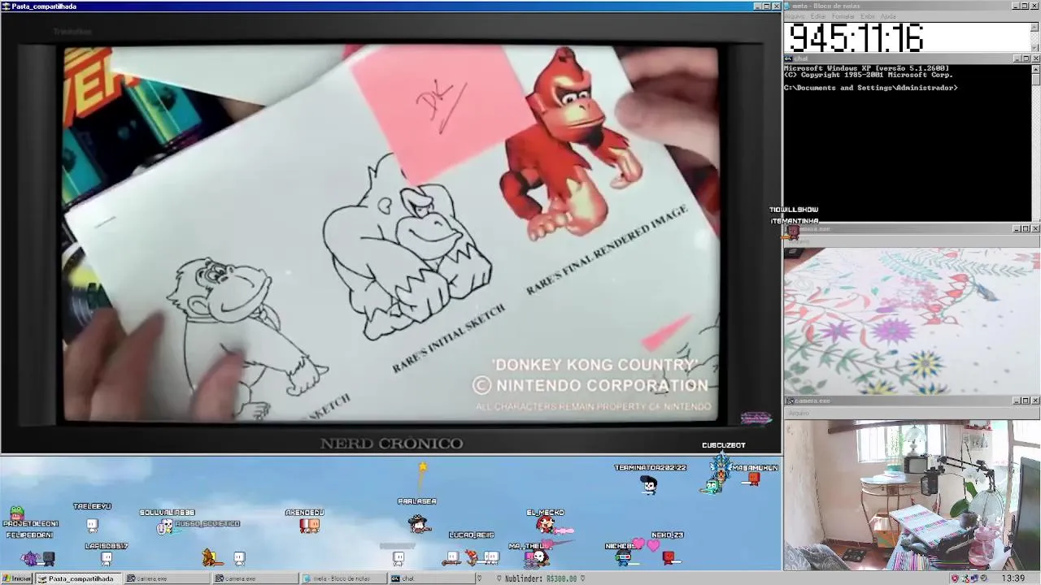Click the Pasta_compartilhada title bar folder icon
Screen dimensions: 1041x585
click(x=7, y=6)
